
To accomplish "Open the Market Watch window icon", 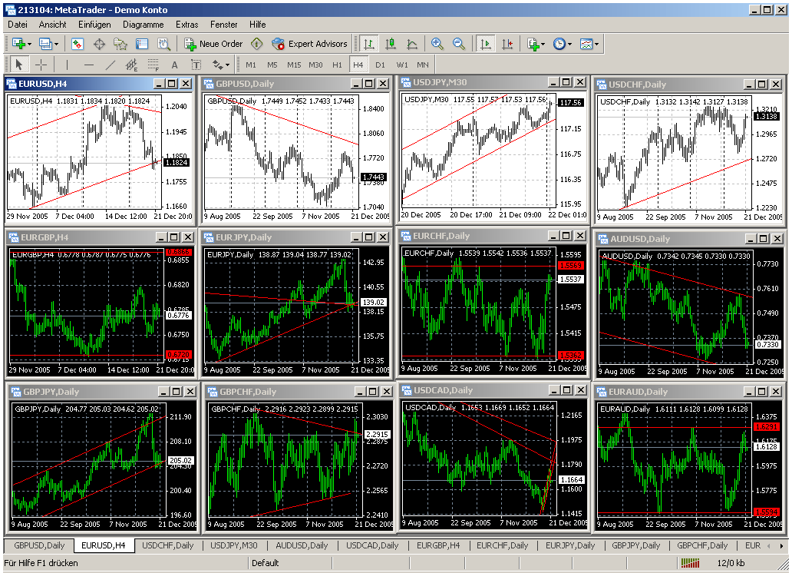I will (78, 44).
